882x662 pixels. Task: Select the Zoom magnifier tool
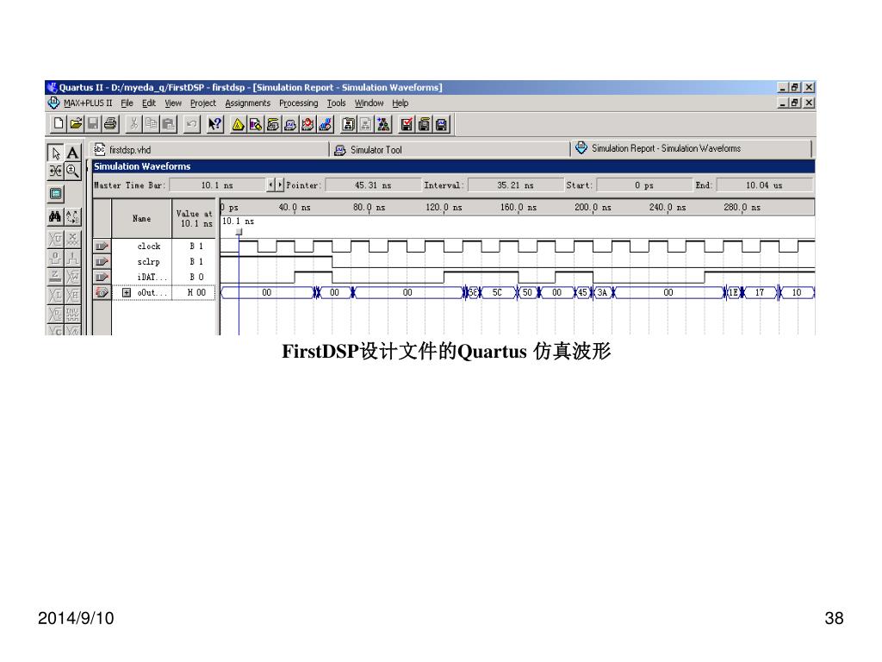[x=72, y=171]
